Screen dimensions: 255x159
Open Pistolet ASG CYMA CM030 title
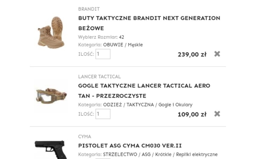(x=130, y=145)
